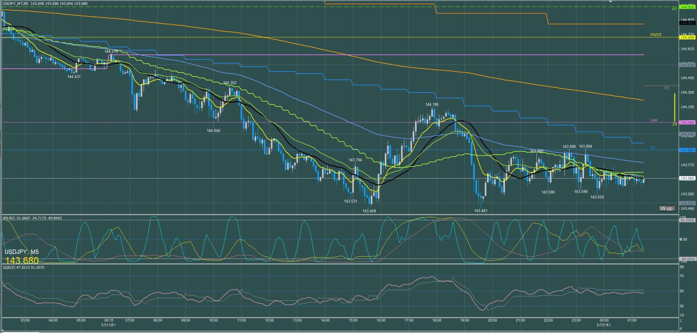
Task: Click the 143.461 swing low label
Action: [x=481, y=210]
